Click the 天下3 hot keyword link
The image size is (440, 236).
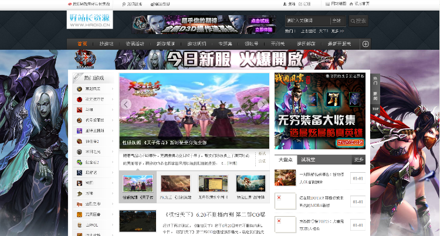(x=323, y=31)
